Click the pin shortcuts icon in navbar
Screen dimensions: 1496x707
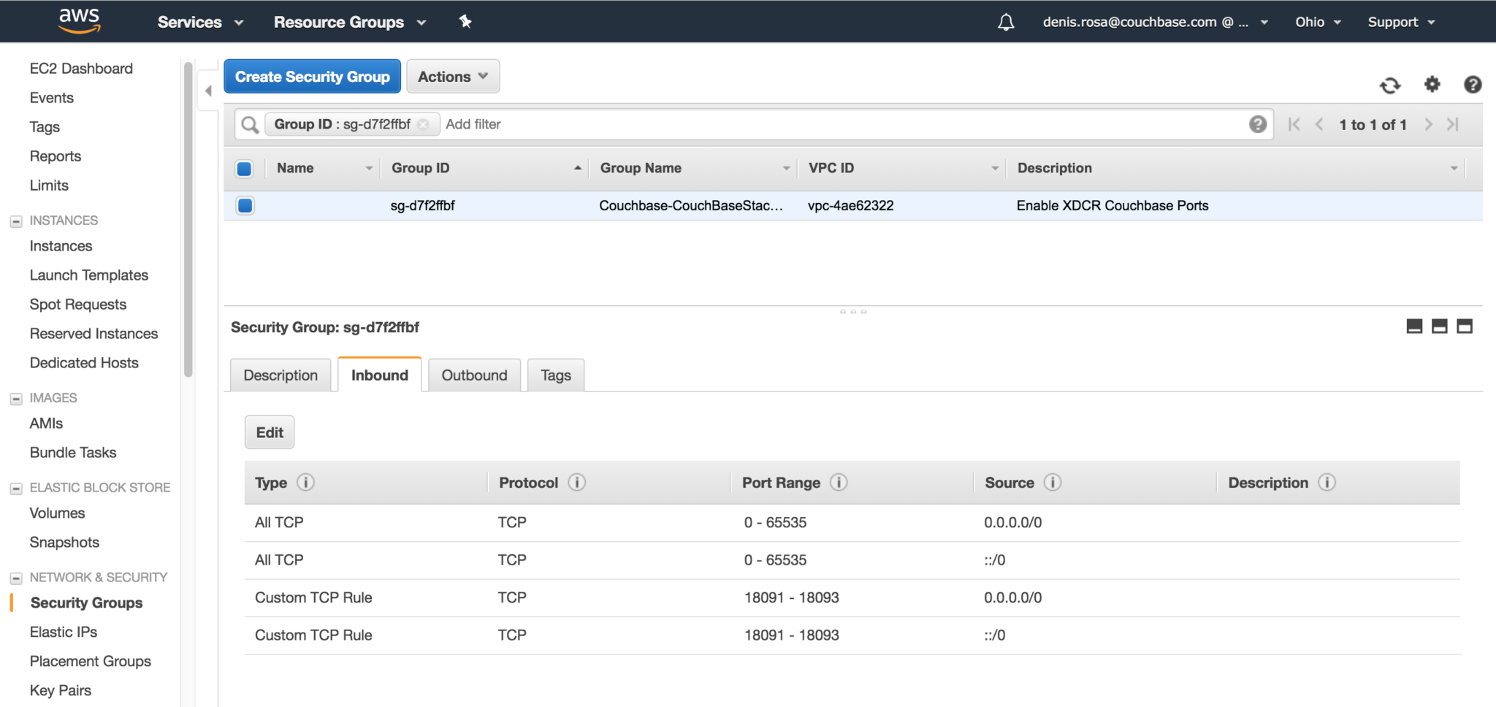coord(465,21)
